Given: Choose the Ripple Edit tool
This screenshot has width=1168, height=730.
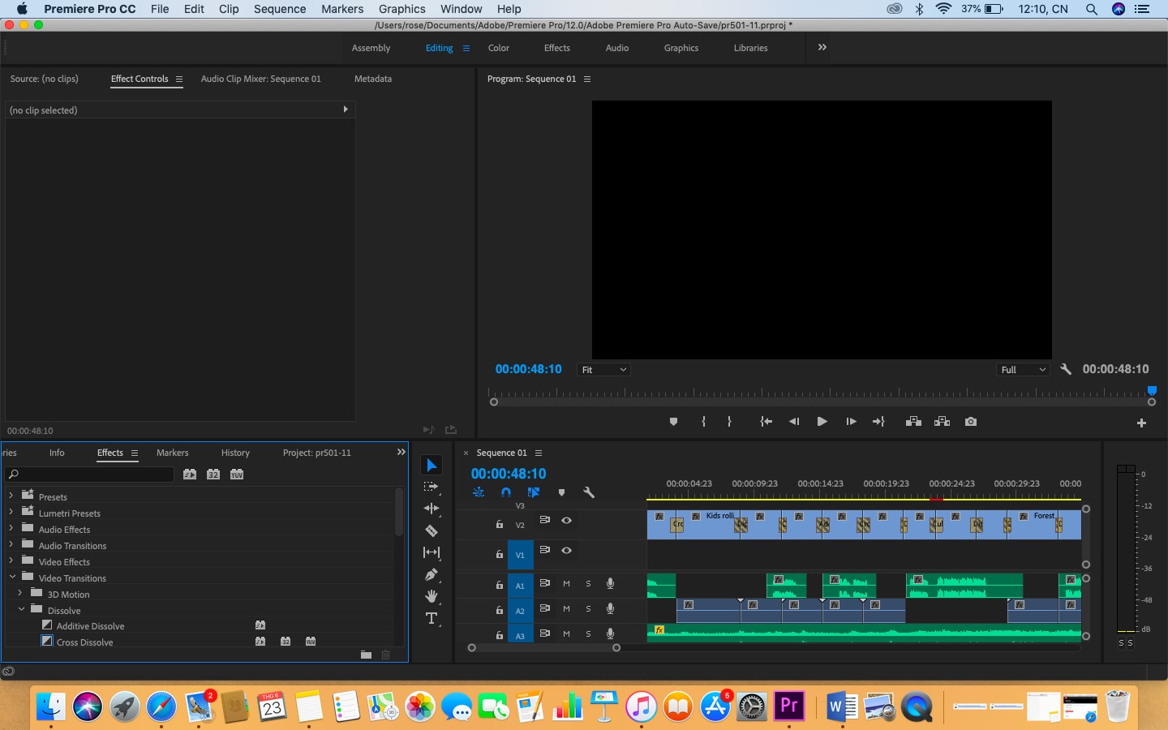Looking at the screenshot, I should [x=432, y=509].
